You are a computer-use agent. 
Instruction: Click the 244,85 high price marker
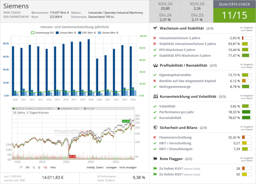[x=126, y=121]
